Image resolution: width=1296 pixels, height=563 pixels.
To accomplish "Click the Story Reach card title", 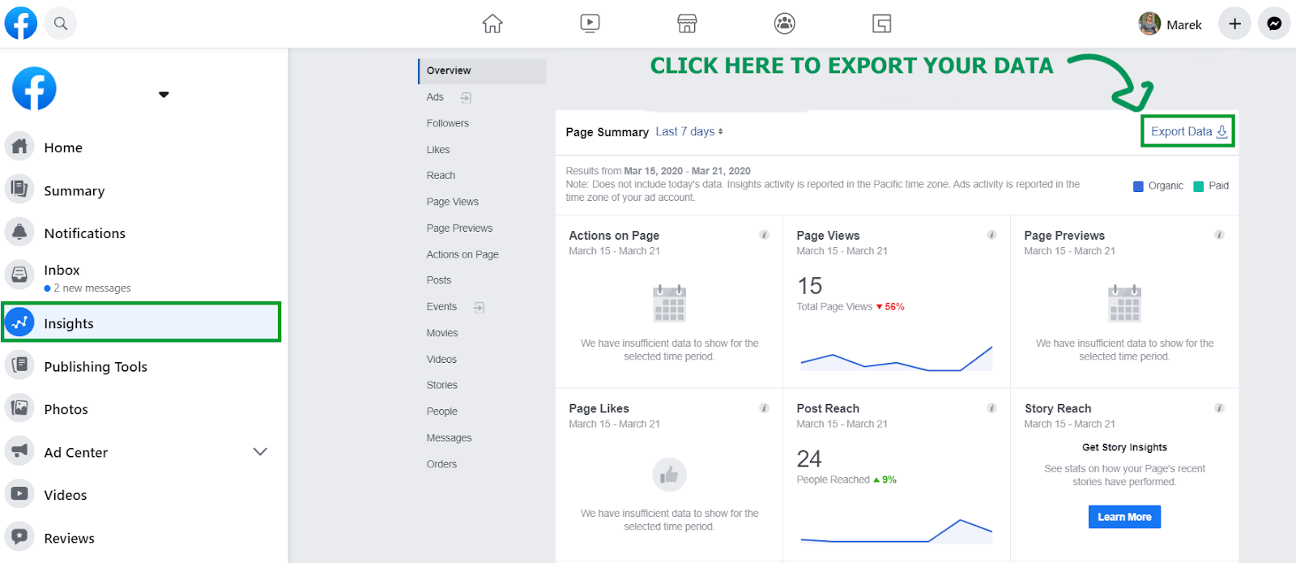I will click(x=1058, y=409).
